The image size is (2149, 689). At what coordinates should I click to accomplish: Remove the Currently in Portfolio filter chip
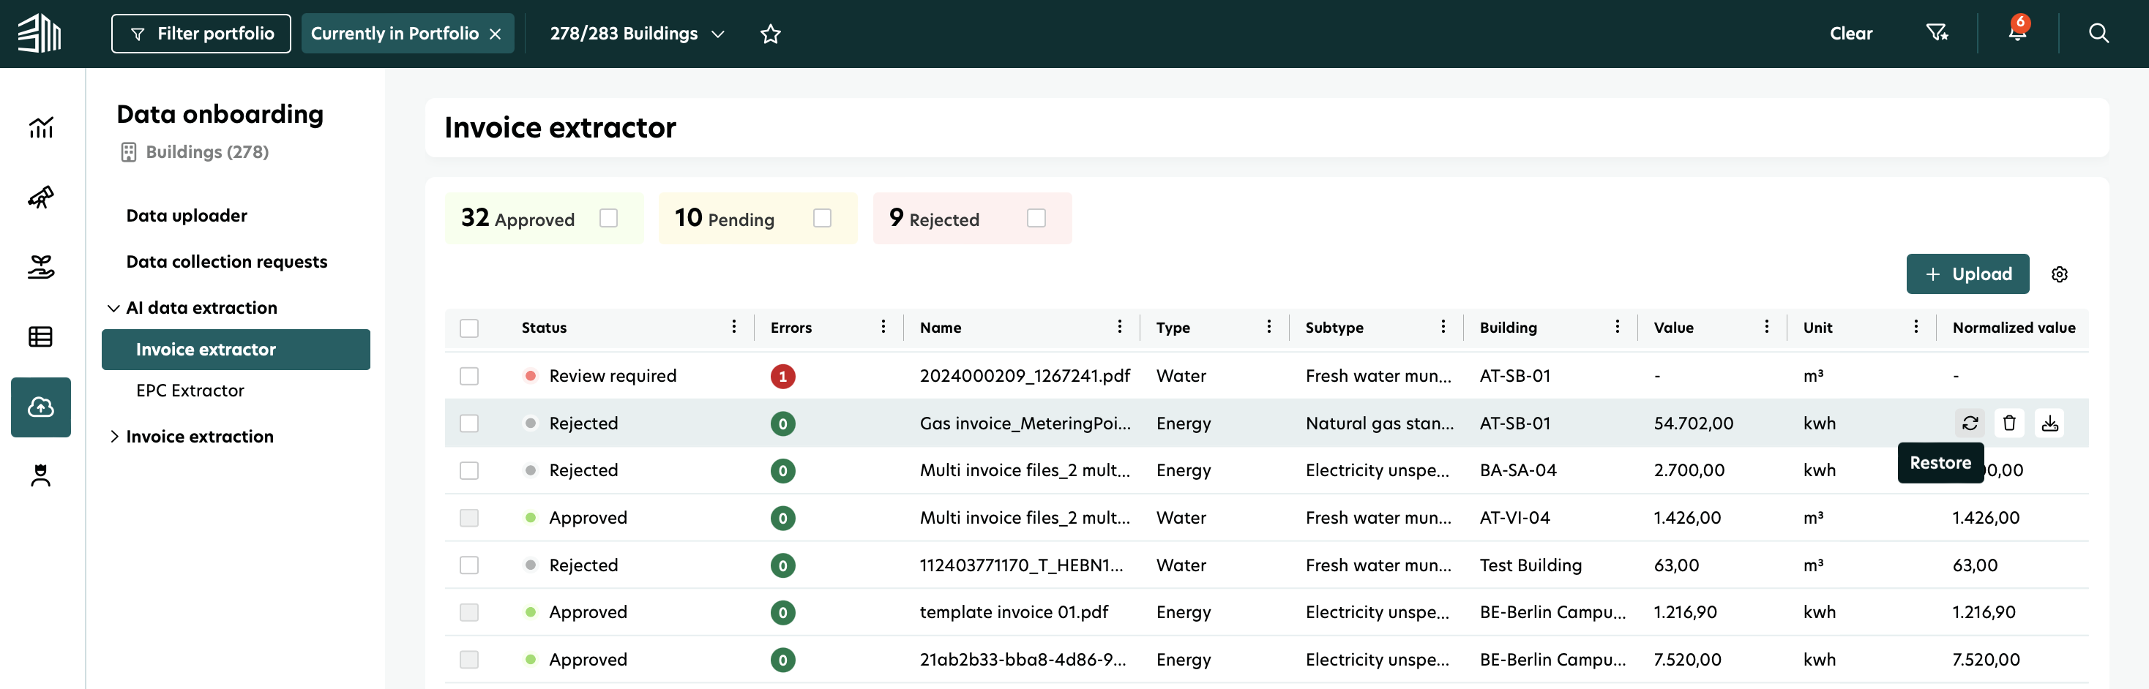click(x=496, y=34)
